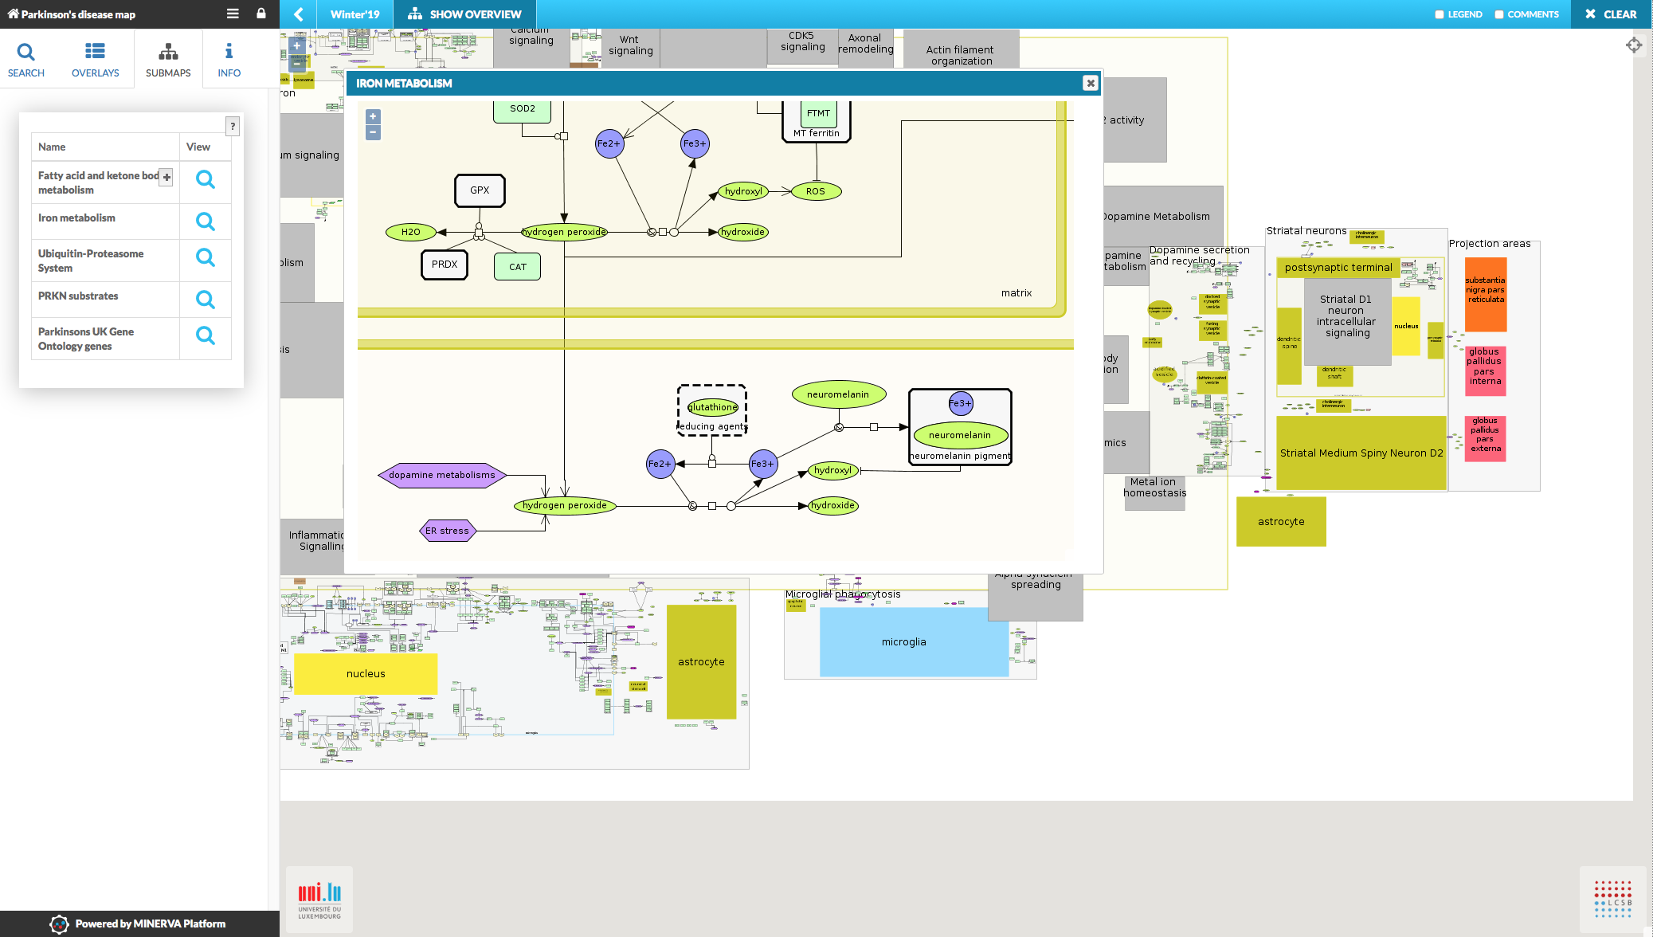The height and width of the screenshot is (937, 1653).
Task: Switch to the SEARCH tab
Action: point(26,60)
